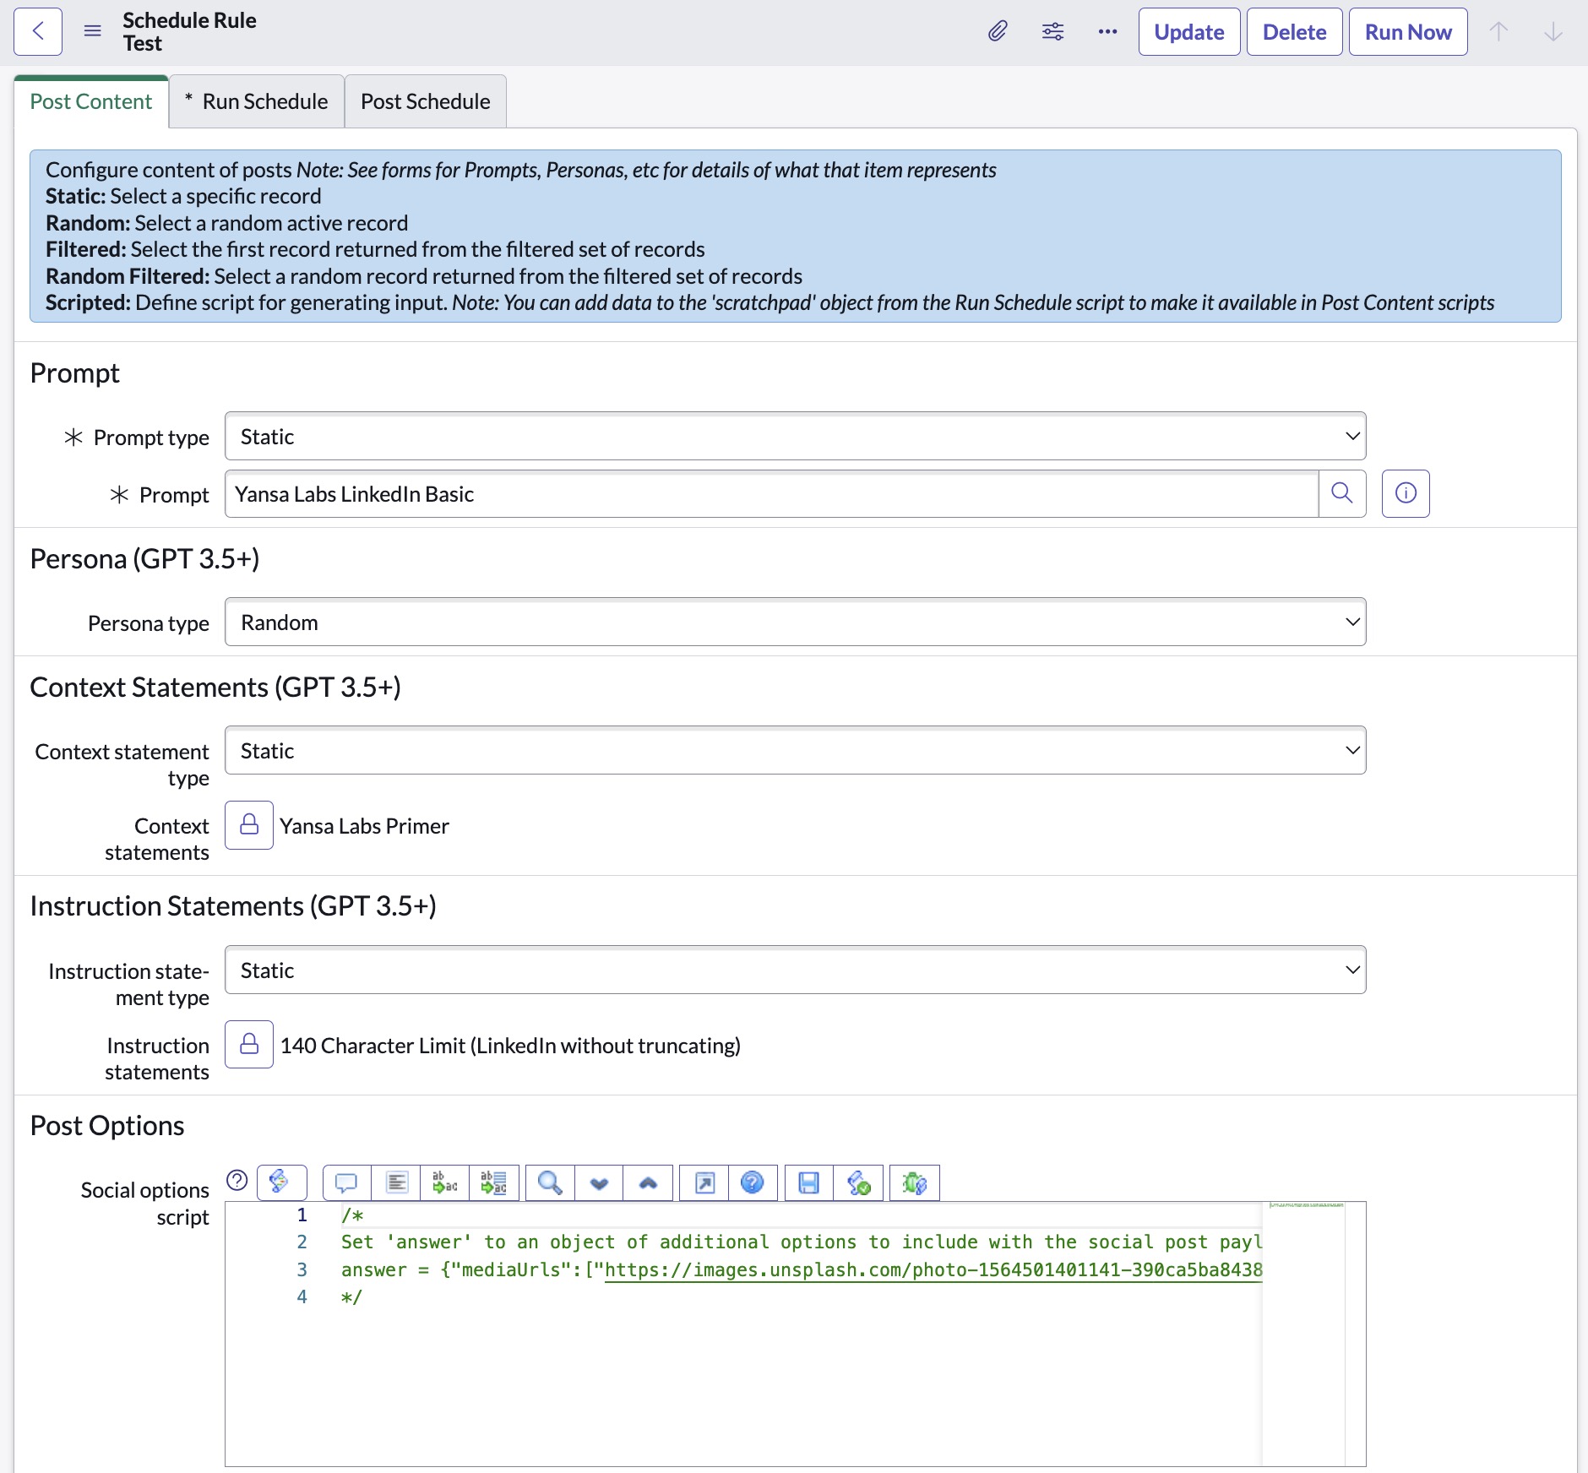Image resolution: width=1588 pixels, height=1473 pixels.
Task: Find previous up chevron icon
Action: 648,1183
